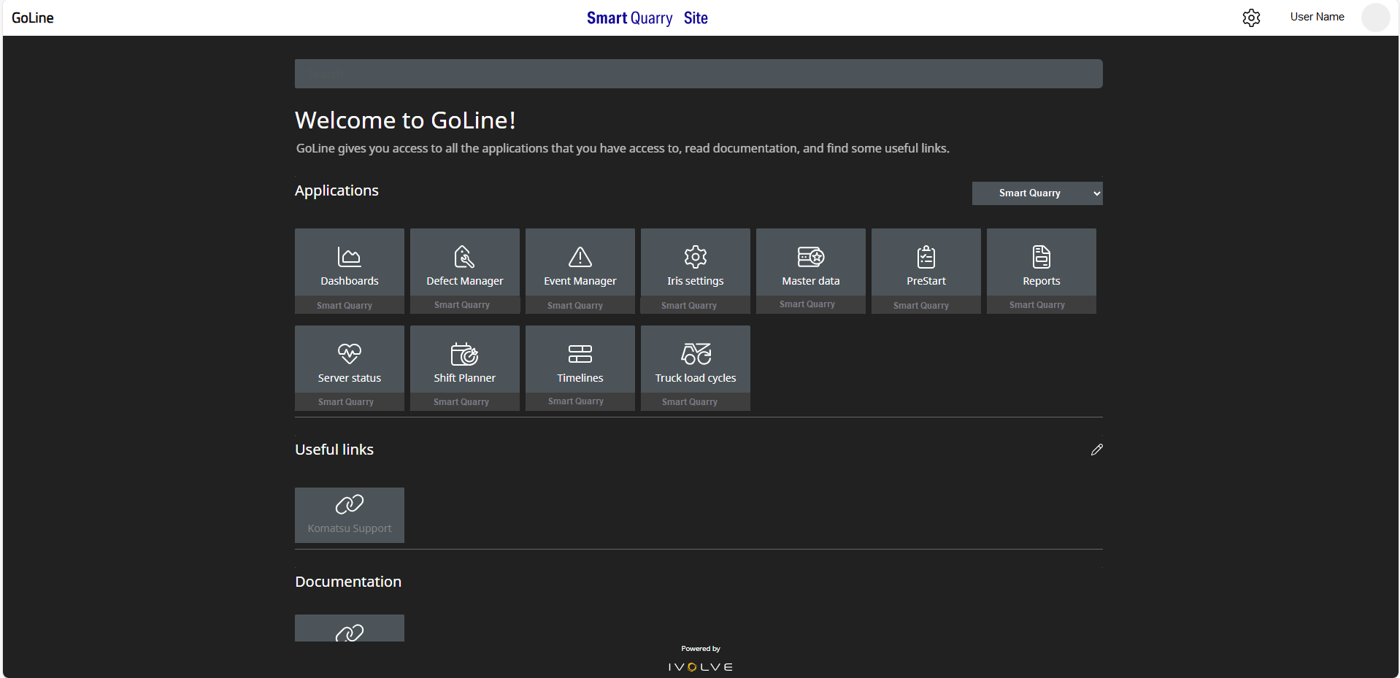Click Smart Quarry tag under Timelines

[x=576, y=401]
